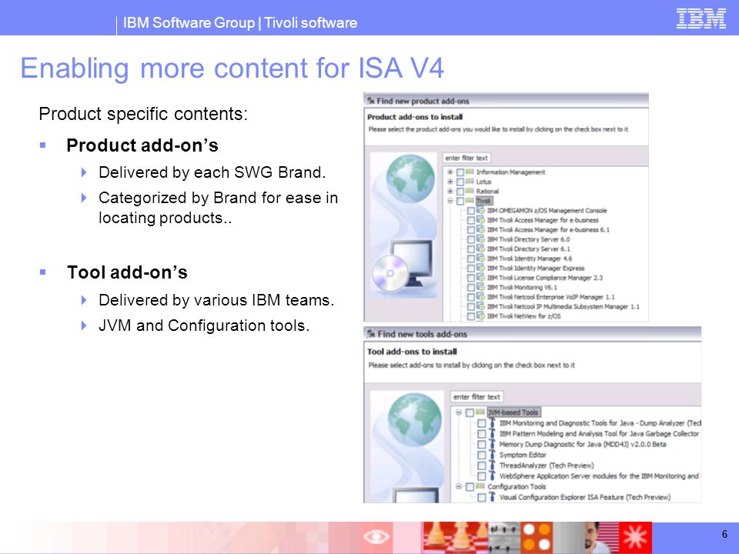This screenshot has height=554, width=739.
Task: Click the folder icon next to Lotus
Action: click(x=470, y=182)
